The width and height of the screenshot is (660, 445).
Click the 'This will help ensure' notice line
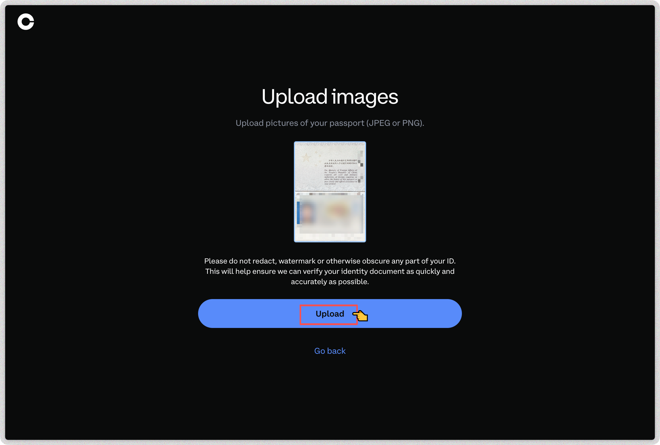tap(330, 271)
